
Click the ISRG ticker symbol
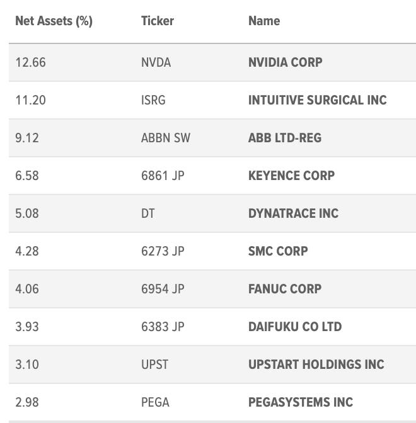pyautogui.click(x=153, y=100)
